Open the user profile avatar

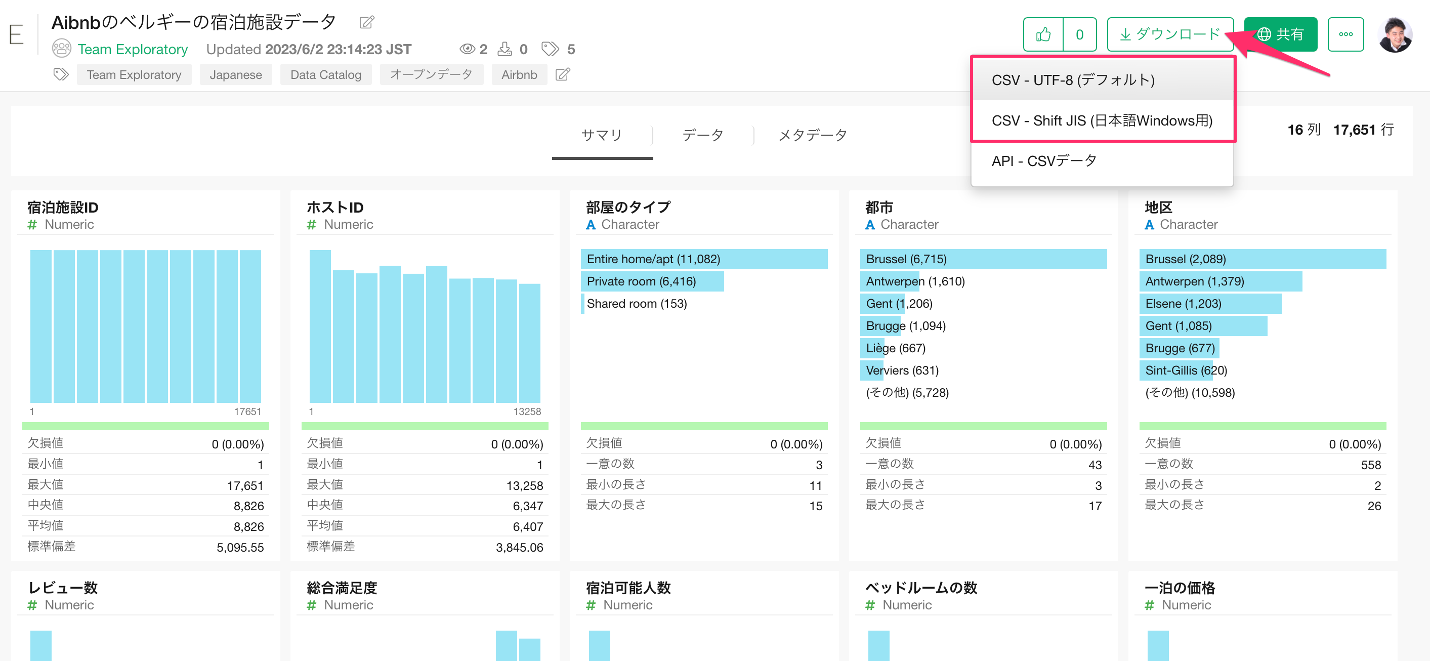[x=1395, y=34]
